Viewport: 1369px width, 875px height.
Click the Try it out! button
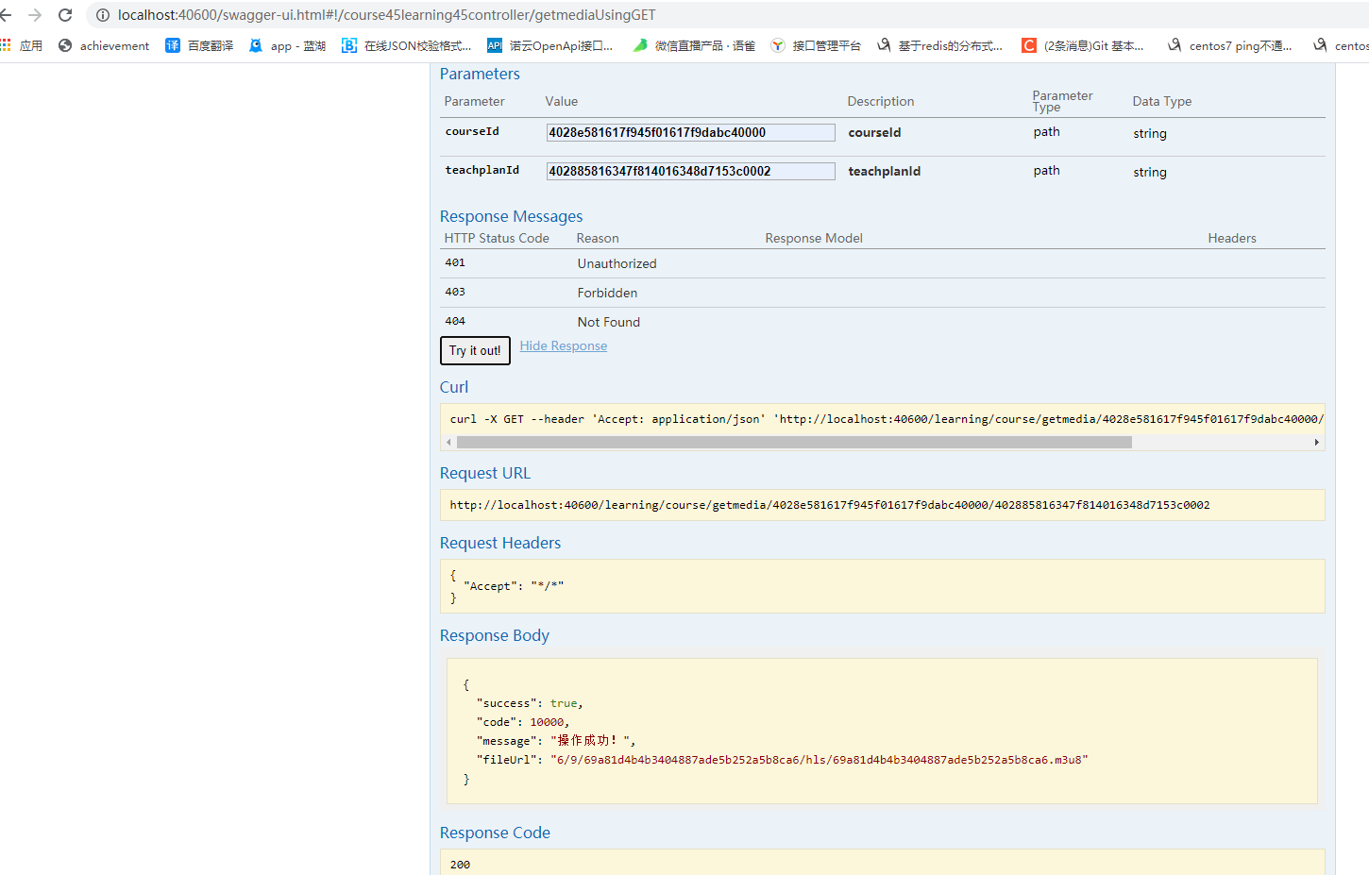475,350
